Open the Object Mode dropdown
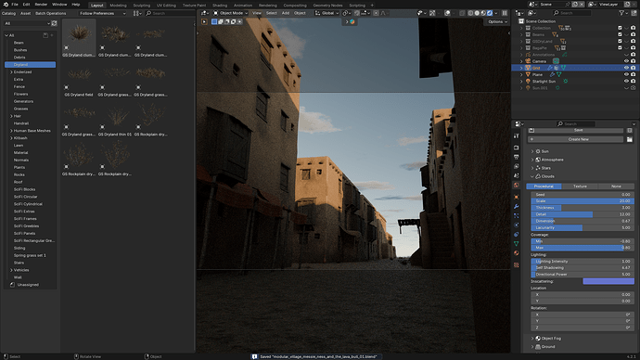The image size is (640, 360). (x=231, y=13)
